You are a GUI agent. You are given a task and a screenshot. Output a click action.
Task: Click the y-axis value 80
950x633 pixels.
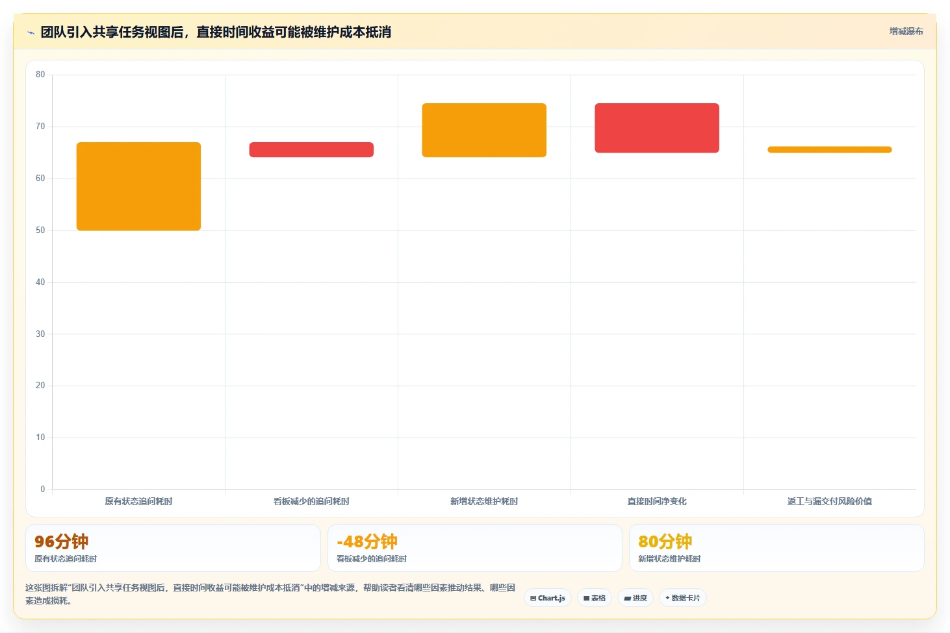[40, 75]
